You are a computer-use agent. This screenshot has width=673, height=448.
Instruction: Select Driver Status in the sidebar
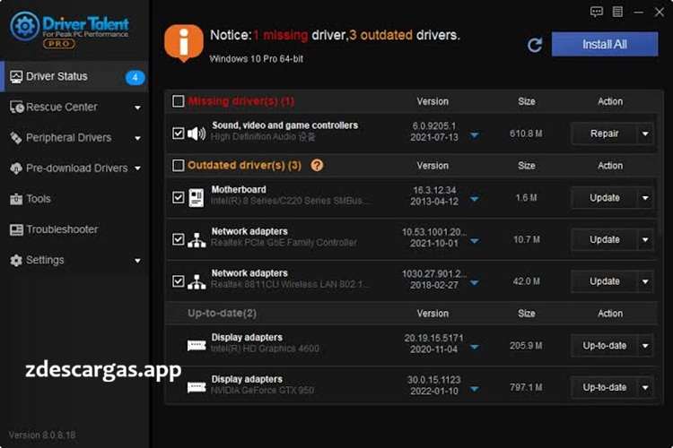74,77
